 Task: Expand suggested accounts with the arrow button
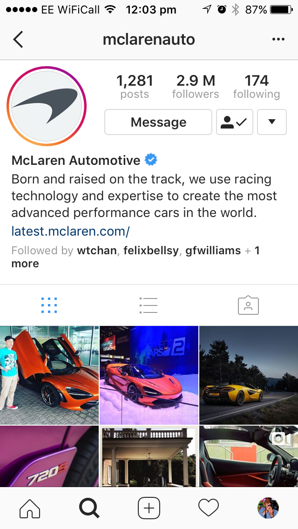(x=271, y=122)
